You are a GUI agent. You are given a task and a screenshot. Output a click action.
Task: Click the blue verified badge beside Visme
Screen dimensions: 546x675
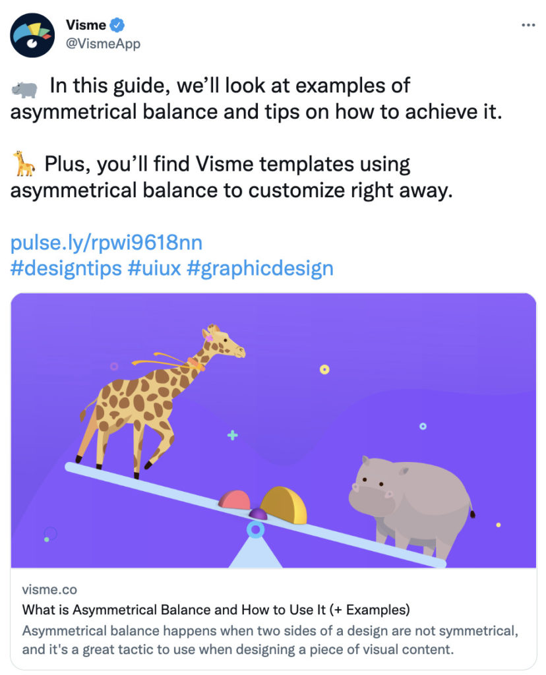(116, 24)
